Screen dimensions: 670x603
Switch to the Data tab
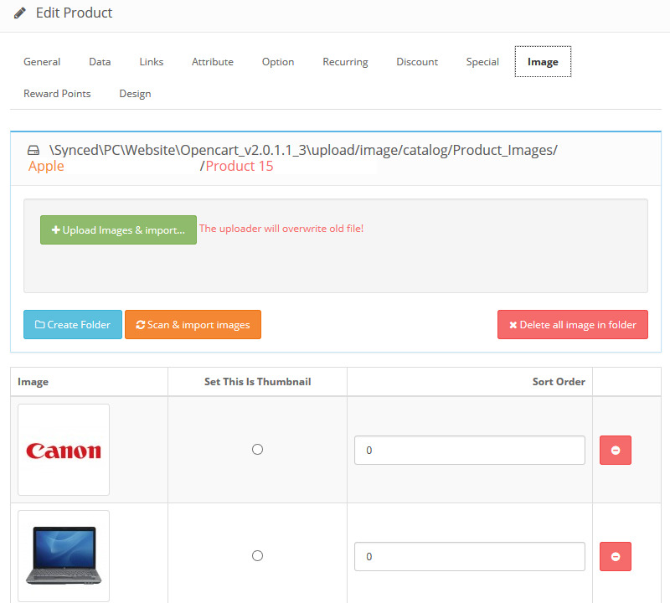tap(100, 62)
